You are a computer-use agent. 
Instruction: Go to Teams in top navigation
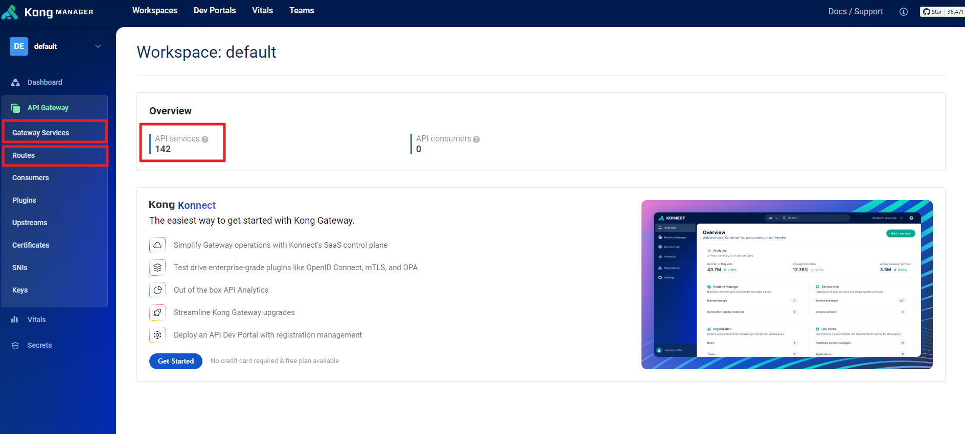pos(302,11)
